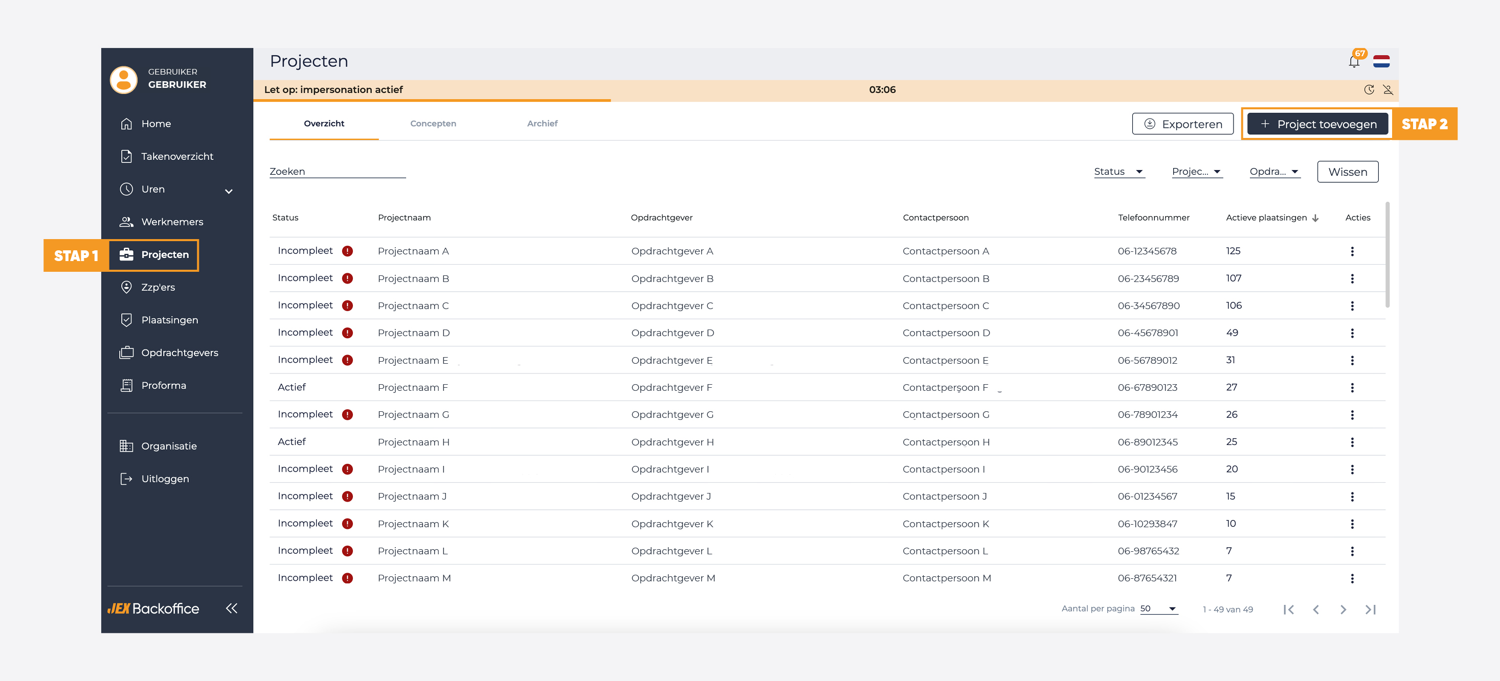Viewport: 1500px width, 681px height.
Task: Click the Dutch flag language icon
Action: pos(1381,61)
